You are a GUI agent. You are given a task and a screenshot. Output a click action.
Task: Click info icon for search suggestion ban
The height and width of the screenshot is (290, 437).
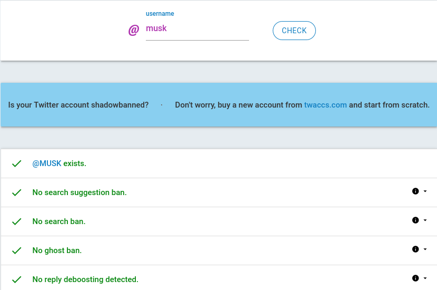pos(415,191)
